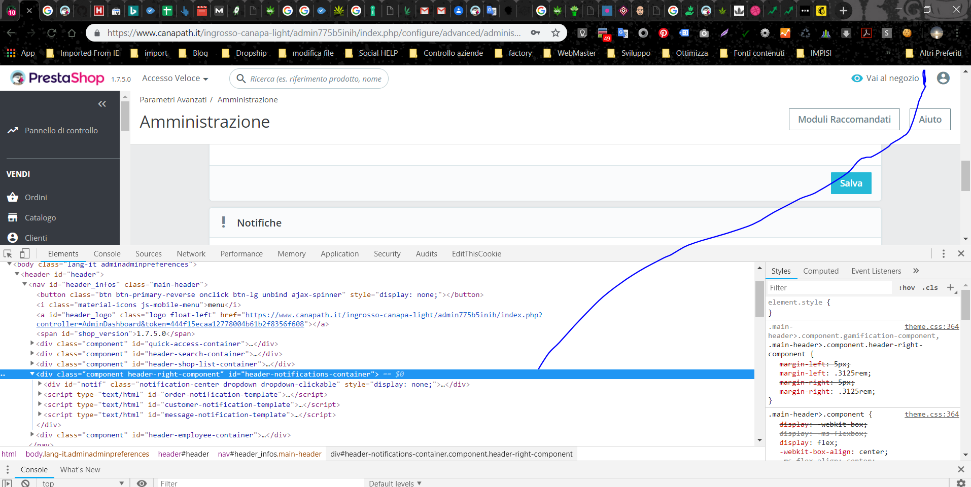Click the Adobe Acrobat extension icon

coord(866,33)
